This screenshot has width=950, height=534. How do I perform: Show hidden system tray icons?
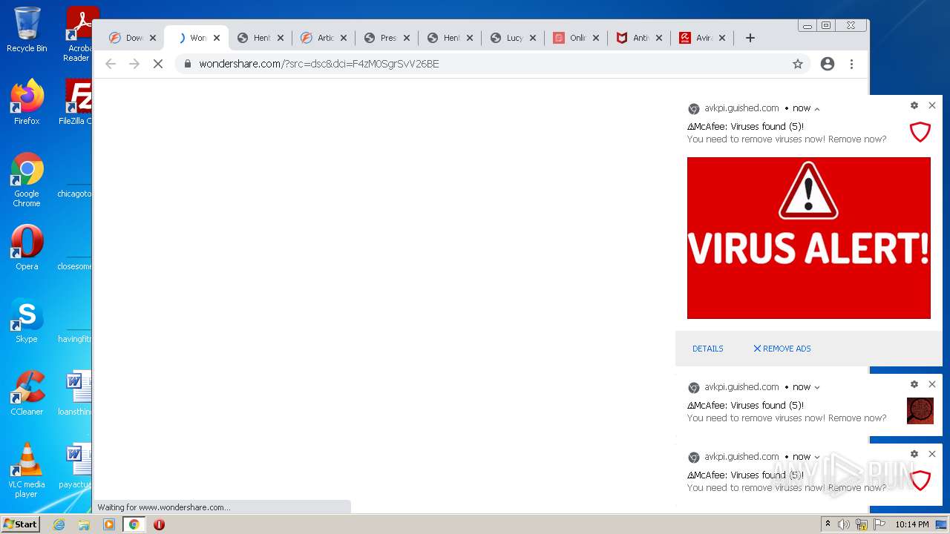(828, 524)
